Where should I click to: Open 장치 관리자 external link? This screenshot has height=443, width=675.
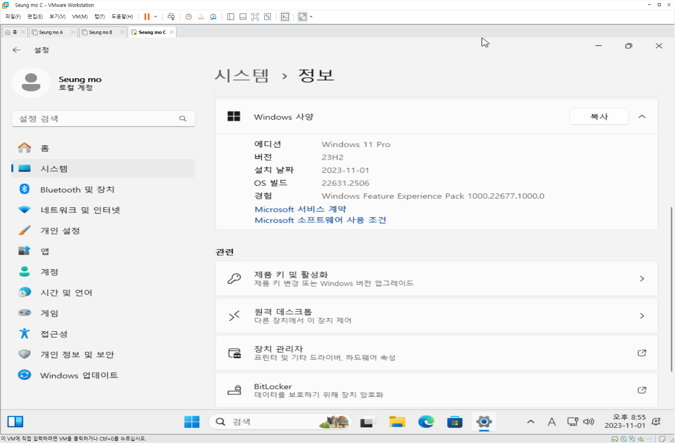pyautogui.click(x=437, y=353)
